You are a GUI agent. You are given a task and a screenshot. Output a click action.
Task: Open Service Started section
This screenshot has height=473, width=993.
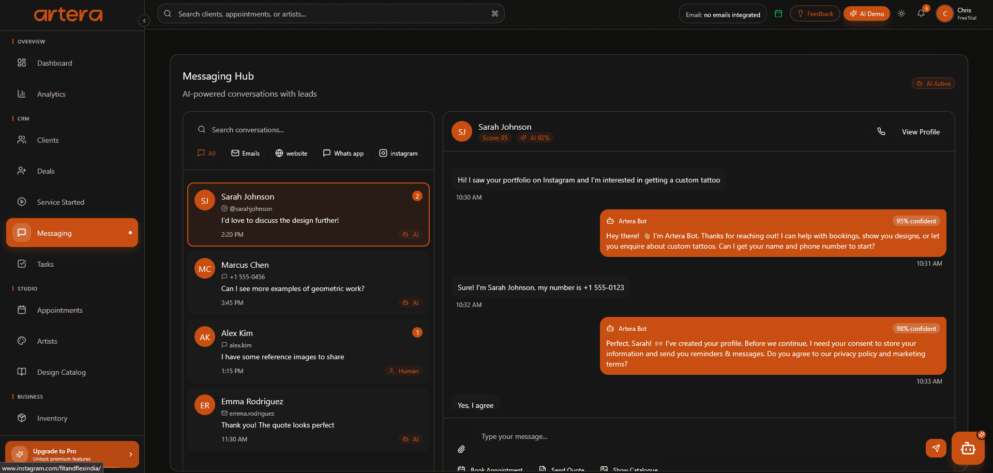[72, 202]
